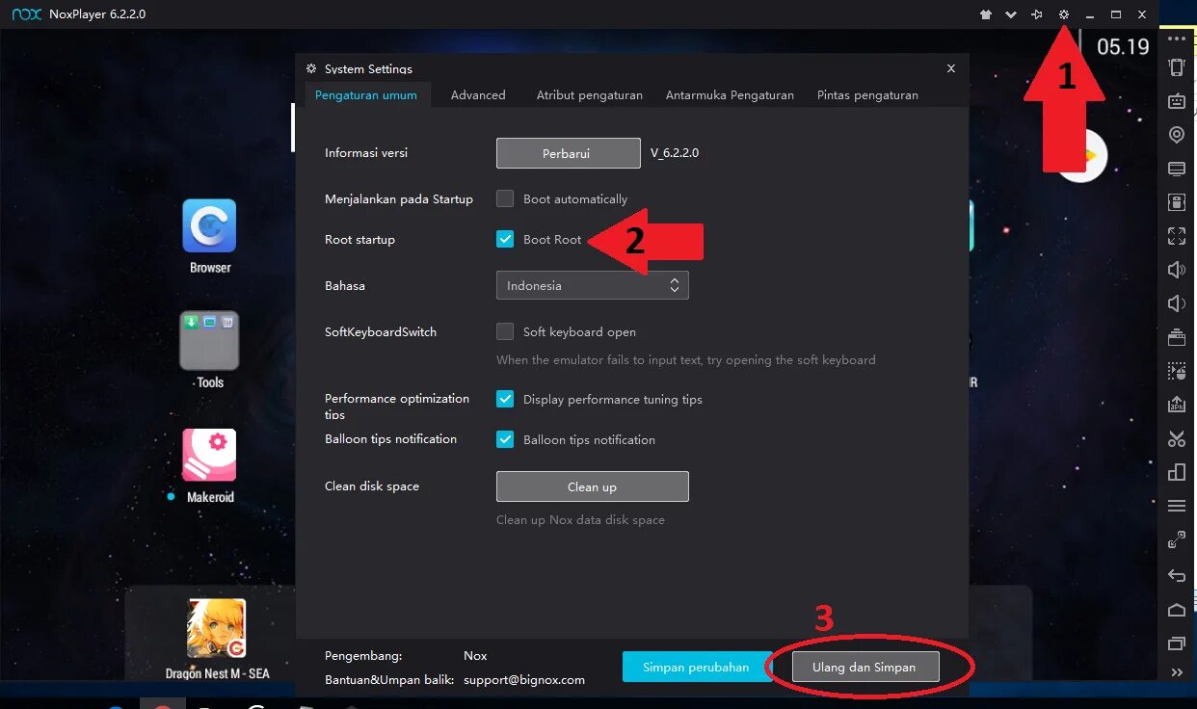Viewport: 1197px width, 709px height.
Task: Open the Pintas pengaturan tab
Action: [x=867, y=95]
